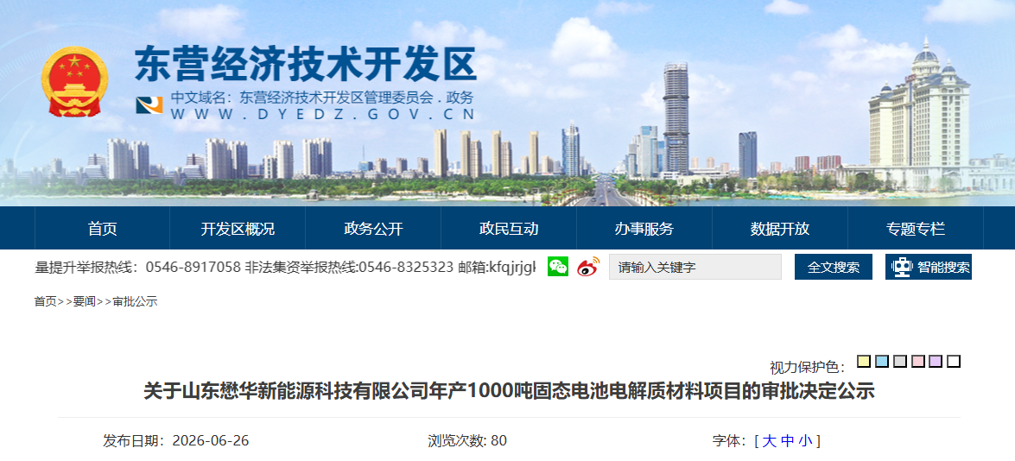The height and width of the screenshot is (461, 1015).
Task: Click the robot icon in 智能搜索
Action: tap(901, 267)
